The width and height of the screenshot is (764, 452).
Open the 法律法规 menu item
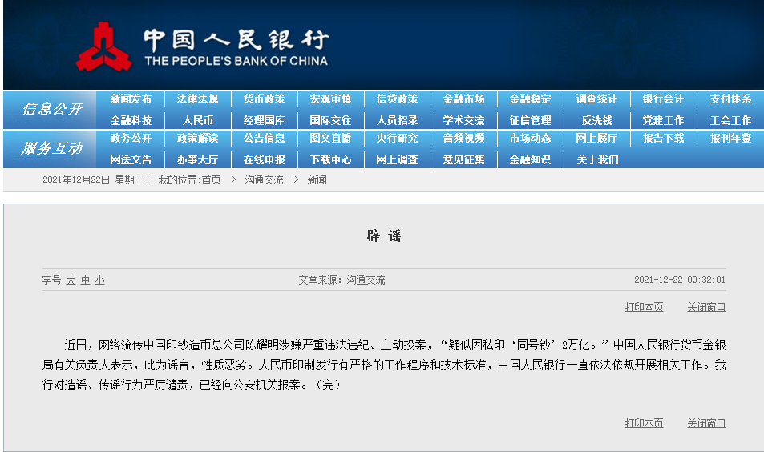coord(197,99)
